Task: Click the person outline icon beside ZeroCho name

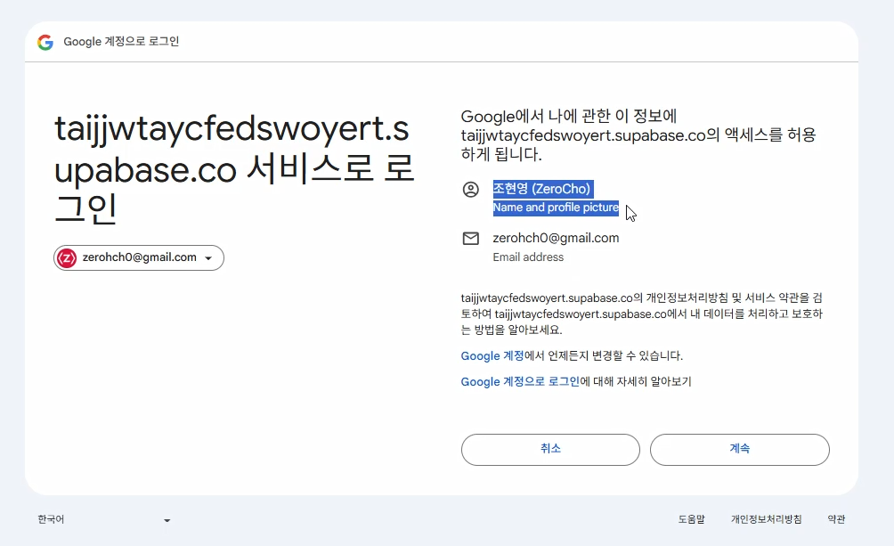Action: coord(471,189)
